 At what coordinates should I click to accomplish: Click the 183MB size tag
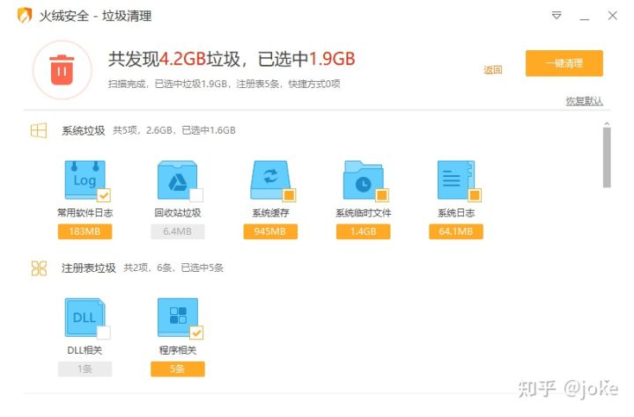(x=85, y=231)
